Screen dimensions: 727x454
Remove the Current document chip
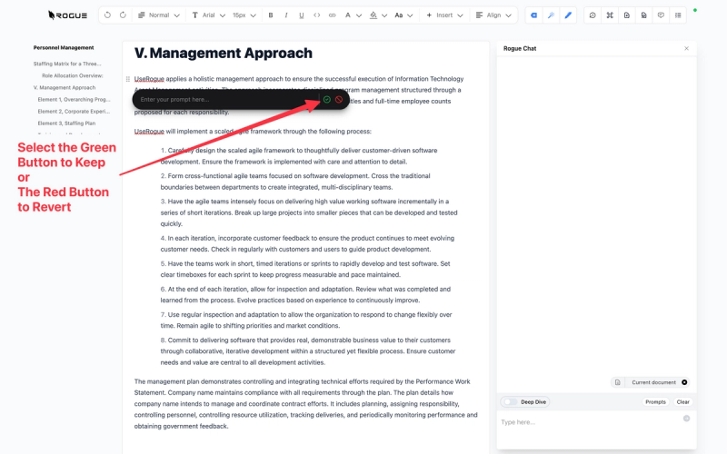pyautogui.click(x=684, y=382)
